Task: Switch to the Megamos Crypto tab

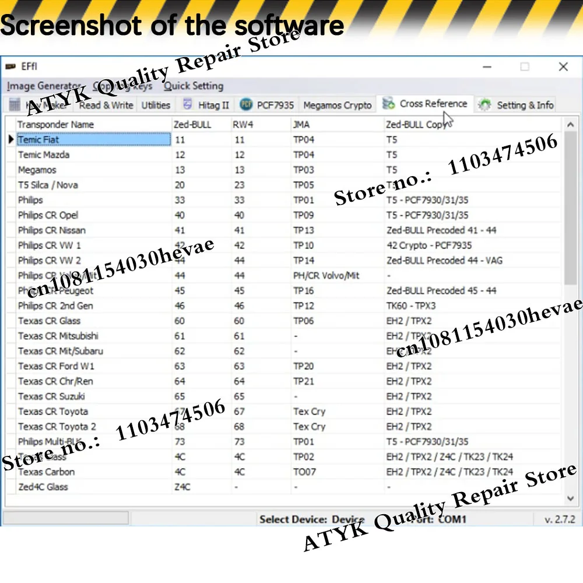Action: tap(337, 105)
